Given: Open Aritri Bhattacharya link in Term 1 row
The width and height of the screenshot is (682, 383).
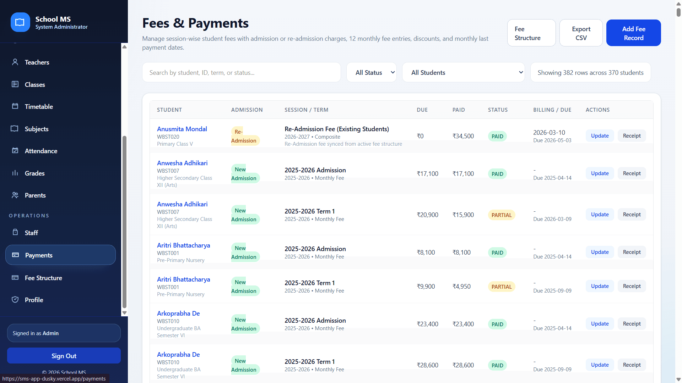Looking at the screenshot, I should pos(183,279).
